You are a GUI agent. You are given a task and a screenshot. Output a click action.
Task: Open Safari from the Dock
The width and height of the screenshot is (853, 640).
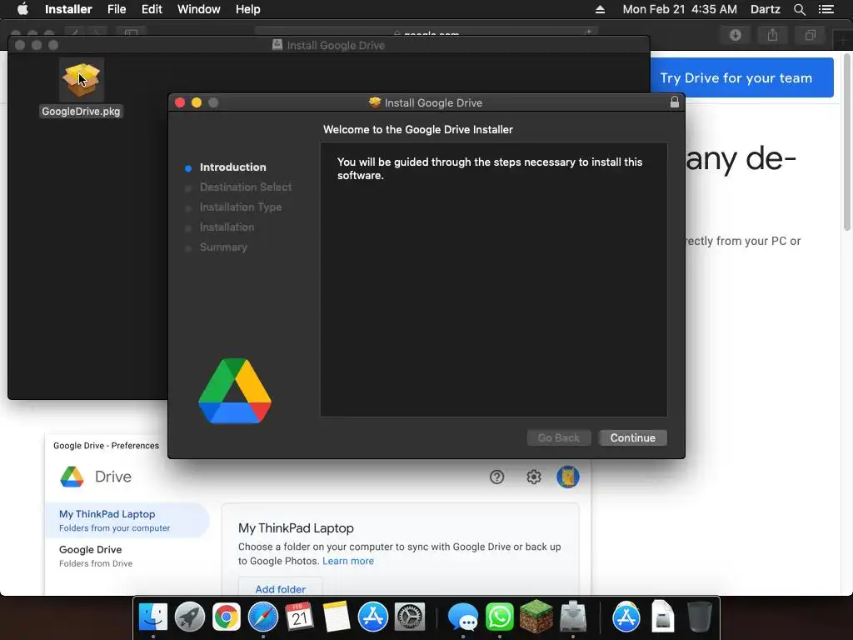pyautogui.click(x=262, y=617)
